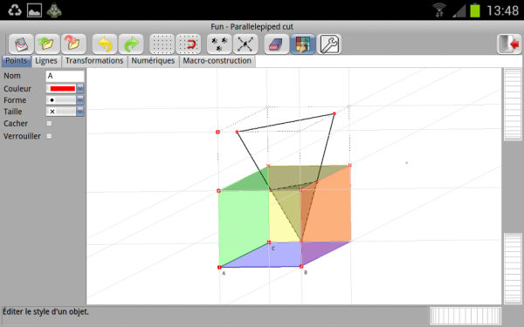524x327 pixels.
Task: Switch to the Transformations tab
Action: pos(94,61)
